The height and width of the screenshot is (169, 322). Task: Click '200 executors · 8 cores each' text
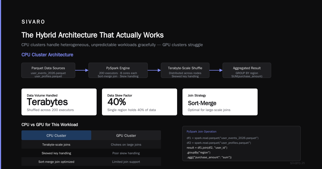118,73
